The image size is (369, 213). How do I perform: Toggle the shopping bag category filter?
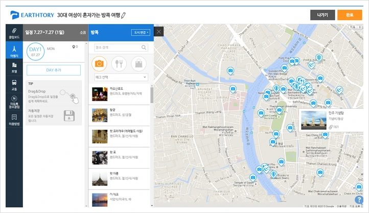pos(139,64)
